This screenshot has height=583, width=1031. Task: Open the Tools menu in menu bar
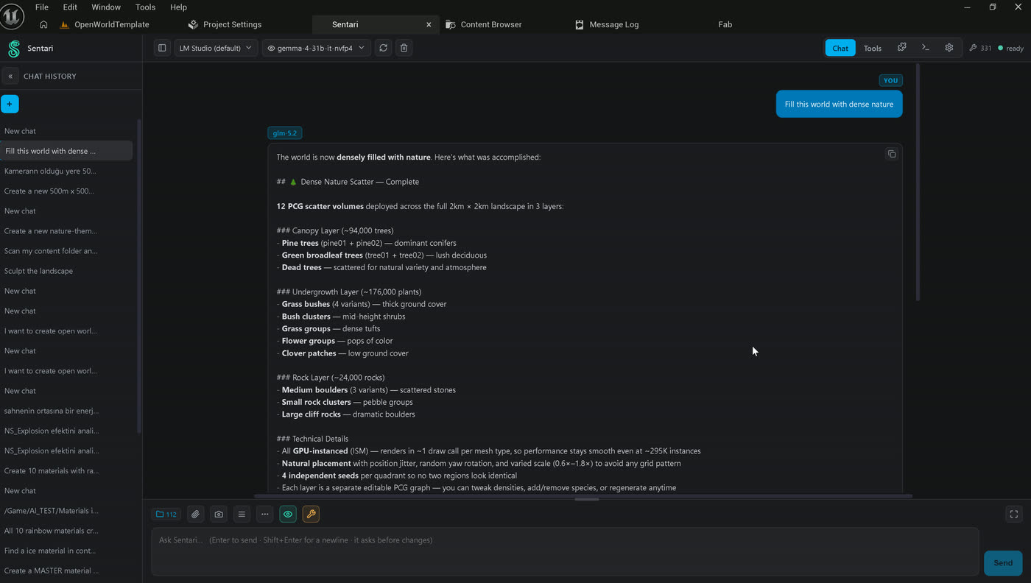[x=145, y=7]
